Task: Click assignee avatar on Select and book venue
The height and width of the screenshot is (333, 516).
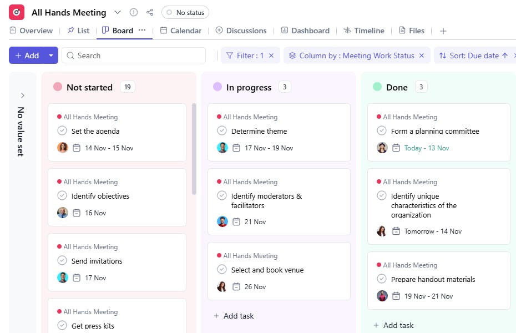Action: pos(222,286)
